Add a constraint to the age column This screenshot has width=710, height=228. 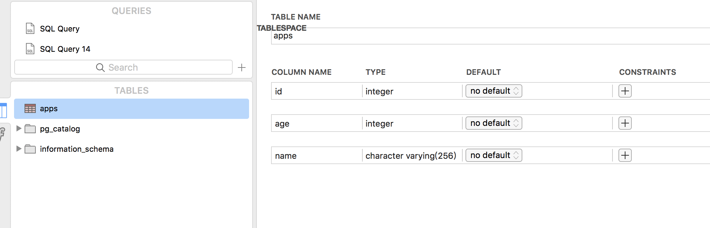[625, 123]
